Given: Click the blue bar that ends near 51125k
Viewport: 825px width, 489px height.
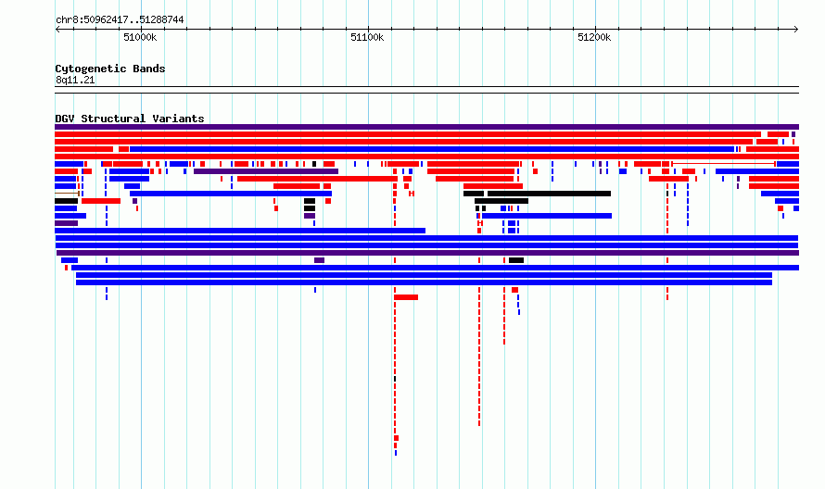Looking at the screenshot, I should (x=240, y=231).
